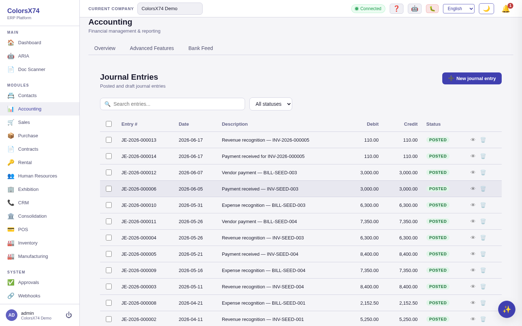Screen dimensions: 522x326
Task: Check the JE-2026-000012 row checkbox
Action: tap(109, 172)
